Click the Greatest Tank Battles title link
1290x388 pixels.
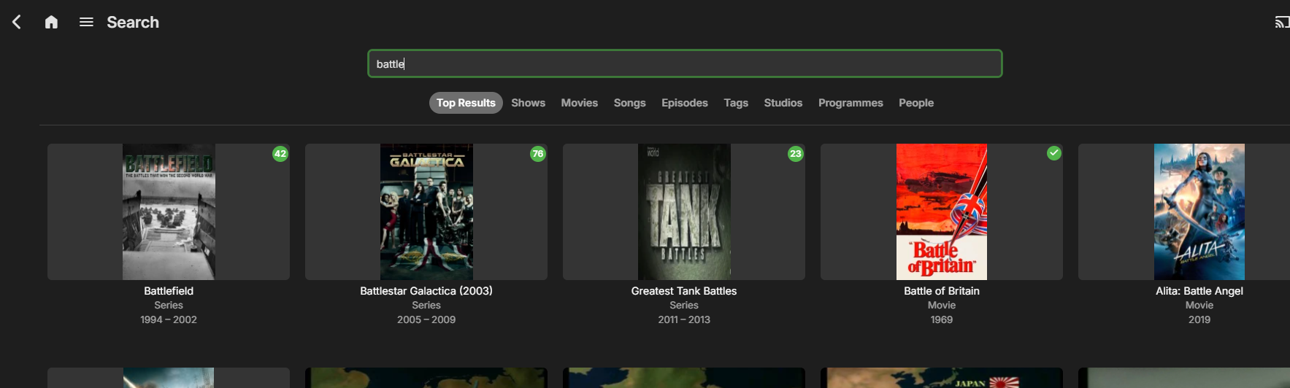point(684,291)
